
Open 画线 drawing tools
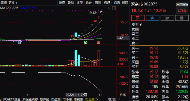[x=98, y=3]
